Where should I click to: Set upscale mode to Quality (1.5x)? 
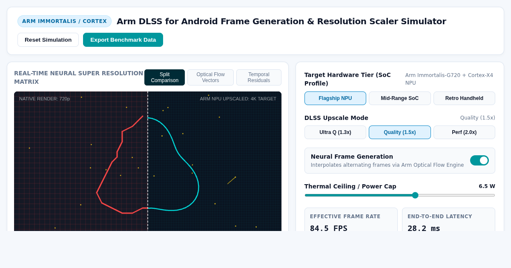tap(399, 132)
